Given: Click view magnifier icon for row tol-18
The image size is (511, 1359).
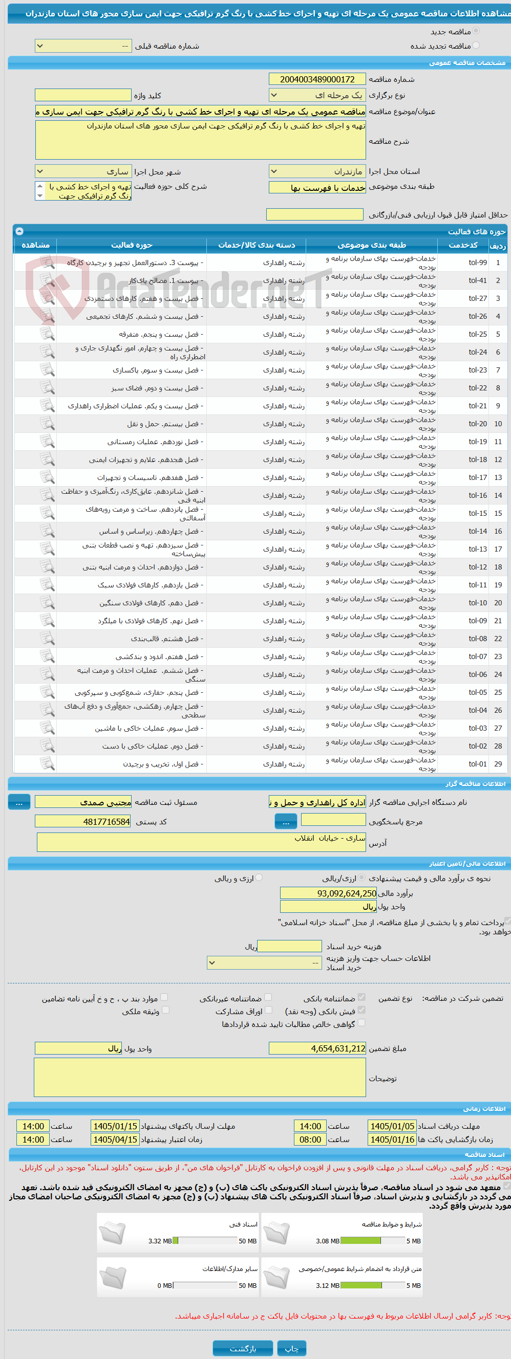Looking at the screenshot, I should (48, 459).
